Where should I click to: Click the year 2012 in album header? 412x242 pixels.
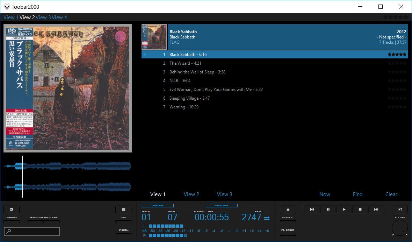coord(402,31)
